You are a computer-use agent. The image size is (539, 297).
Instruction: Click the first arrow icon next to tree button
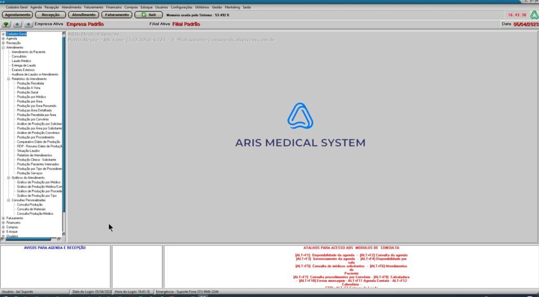17,24
